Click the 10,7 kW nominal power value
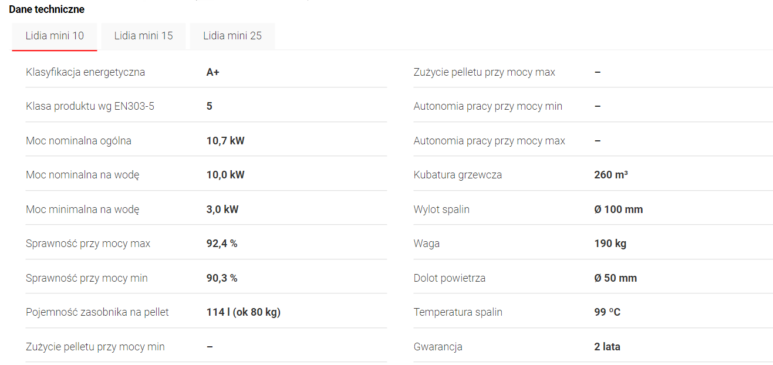773x365 pixels. coord(225,141)
